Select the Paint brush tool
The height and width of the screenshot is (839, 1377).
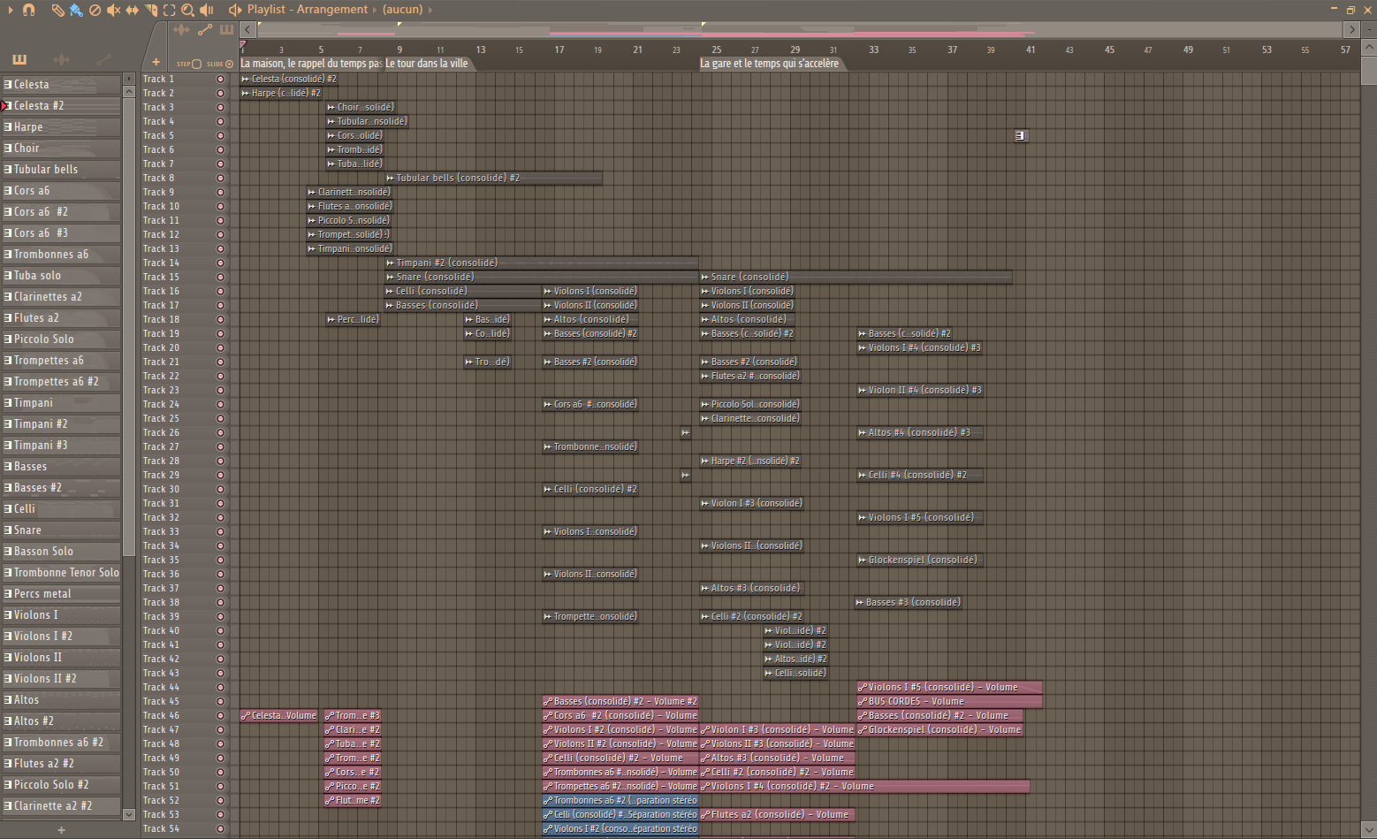[x=76, y=10]
